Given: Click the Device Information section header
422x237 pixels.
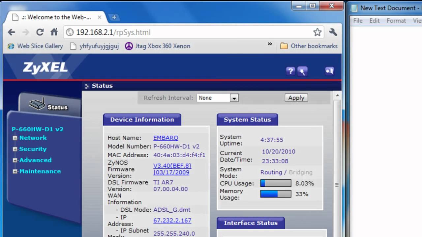Looking at the screenshot, I should (142, 119).
